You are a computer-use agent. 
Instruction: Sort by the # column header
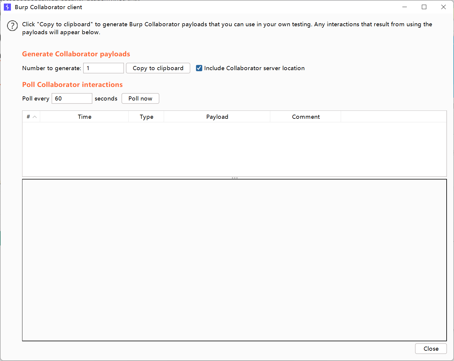(x=31, y=117)
